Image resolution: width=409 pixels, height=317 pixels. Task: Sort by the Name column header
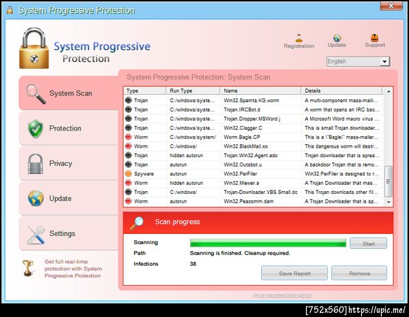click(260, 90)
